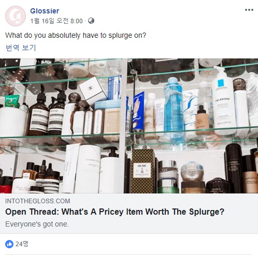Click the polka-dot patterned box in the photo

coord(143,171)
